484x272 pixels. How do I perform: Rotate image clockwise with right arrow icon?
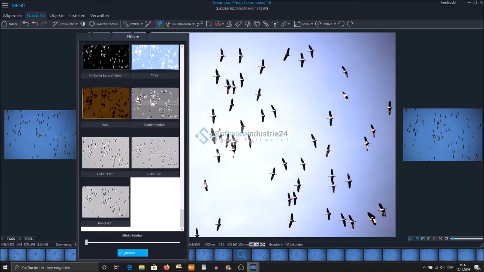coord(350,24)
